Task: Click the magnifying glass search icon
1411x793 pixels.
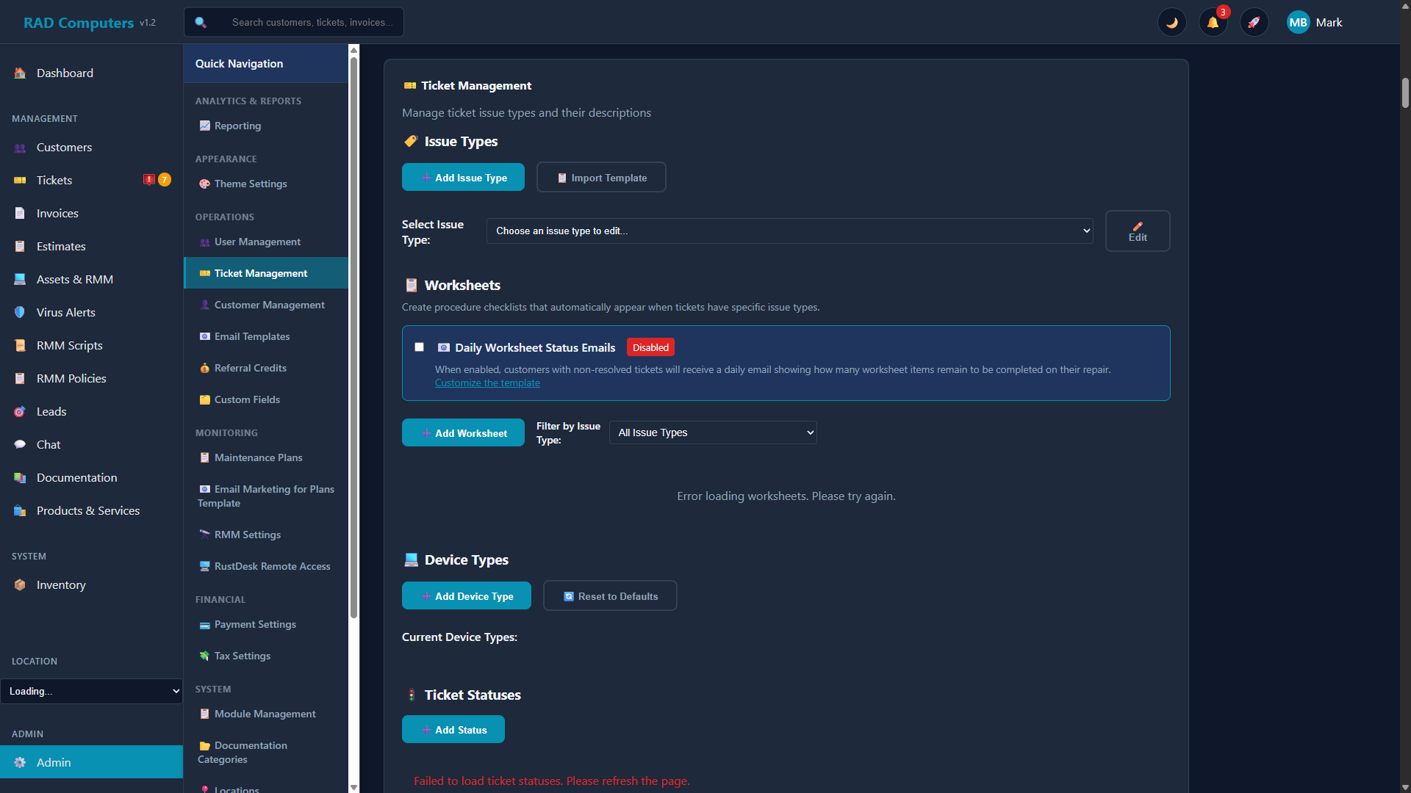Action: pyautogui.click(x=201, y=22)
